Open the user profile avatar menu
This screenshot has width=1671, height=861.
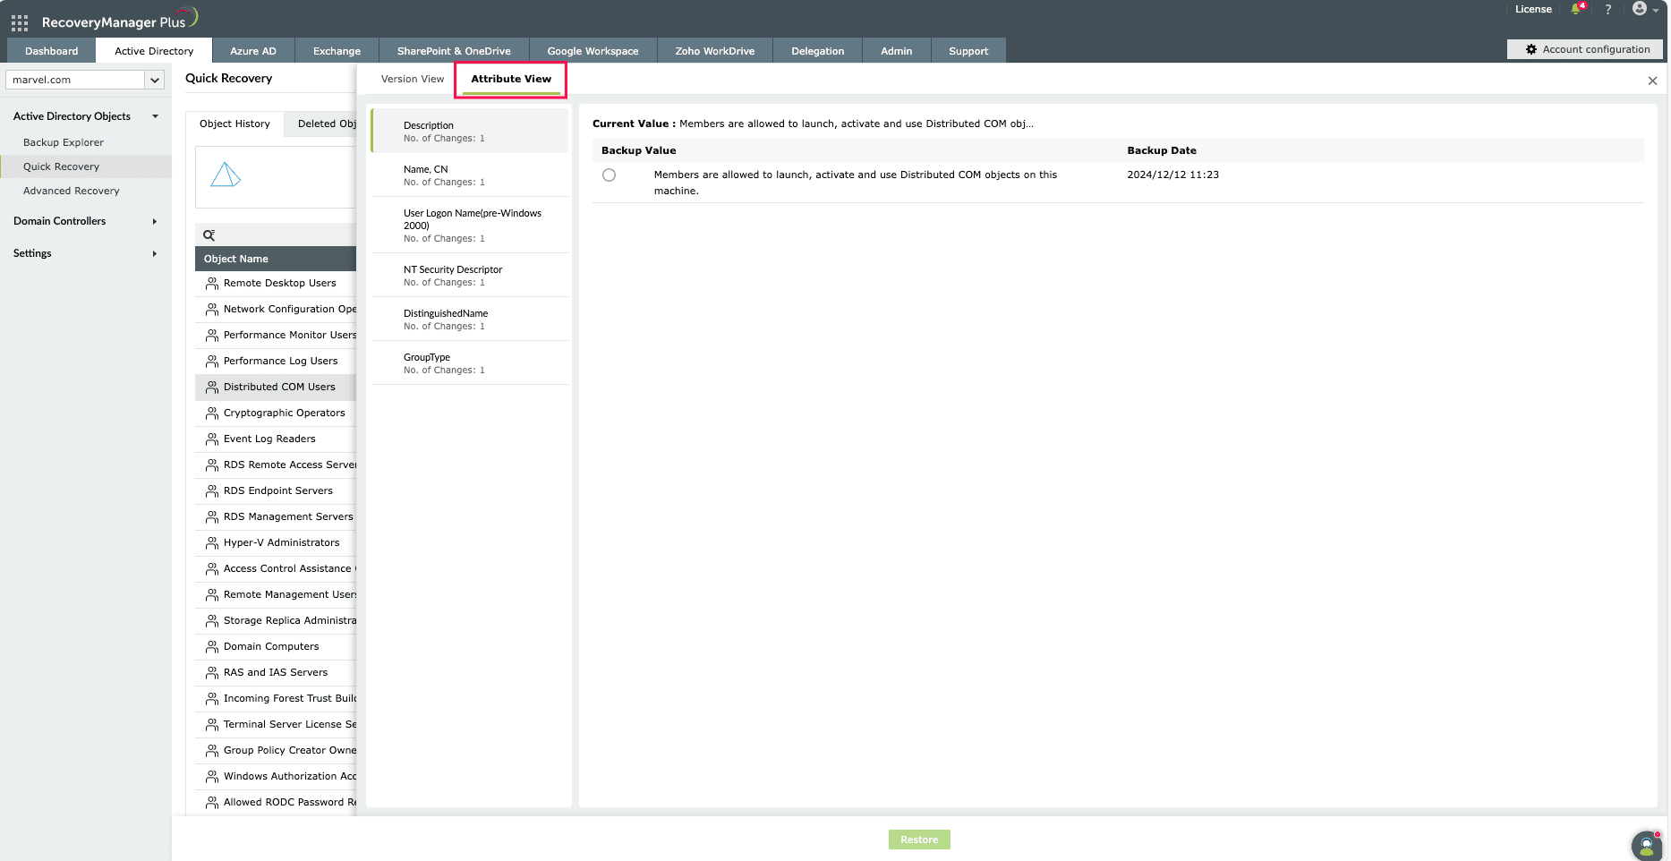tap(1640, 9)
